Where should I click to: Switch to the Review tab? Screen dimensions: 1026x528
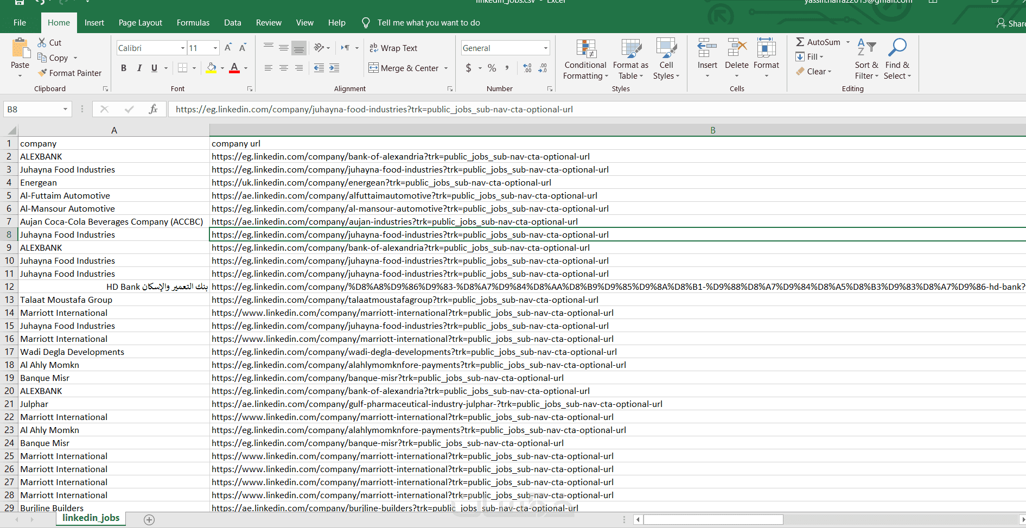tap(269, 22)
